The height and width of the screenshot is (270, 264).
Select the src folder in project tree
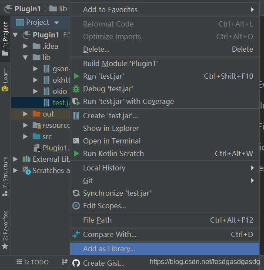click(x=47, y=137)
